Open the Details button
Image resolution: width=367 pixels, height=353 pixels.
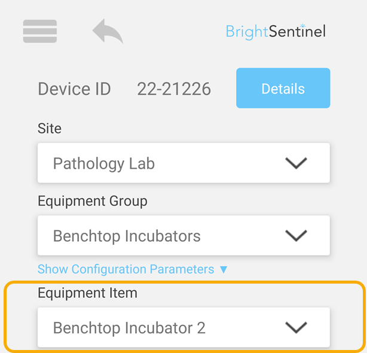tap(283, 88)
